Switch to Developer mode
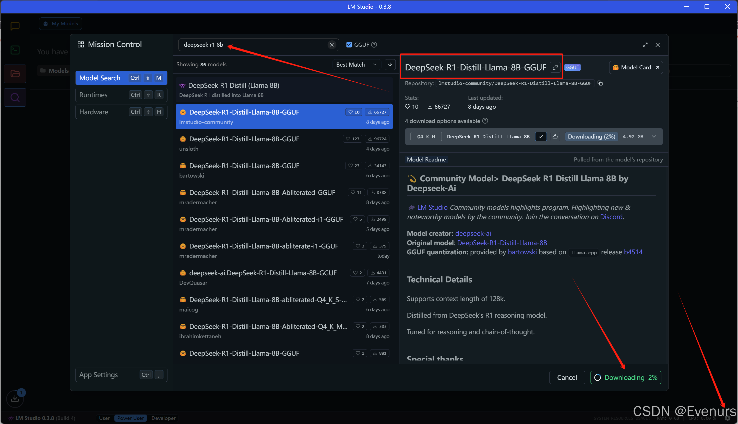The image size is (738, 424). (x=163, y=418)
